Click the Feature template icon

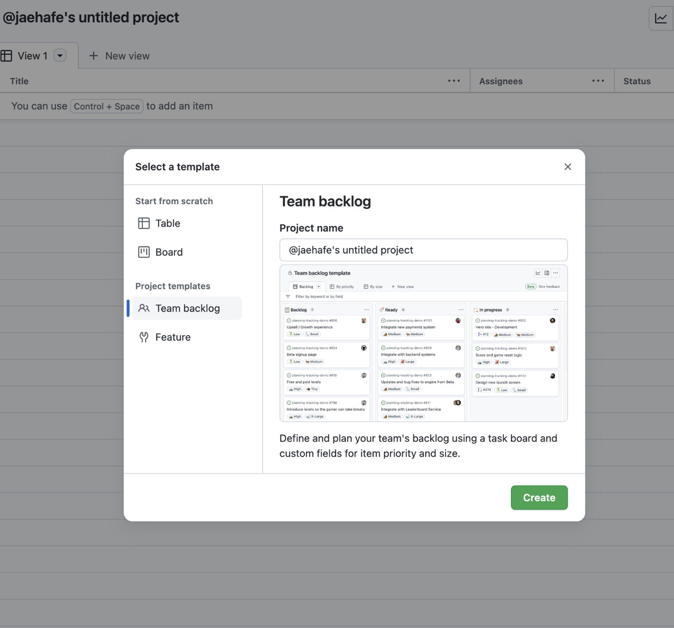[144, 337]
